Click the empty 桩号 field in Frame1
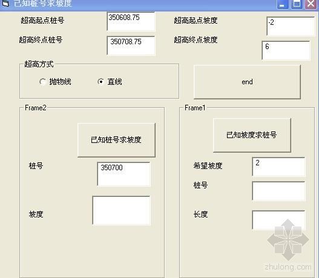319x278 pixels. (278, 191)
